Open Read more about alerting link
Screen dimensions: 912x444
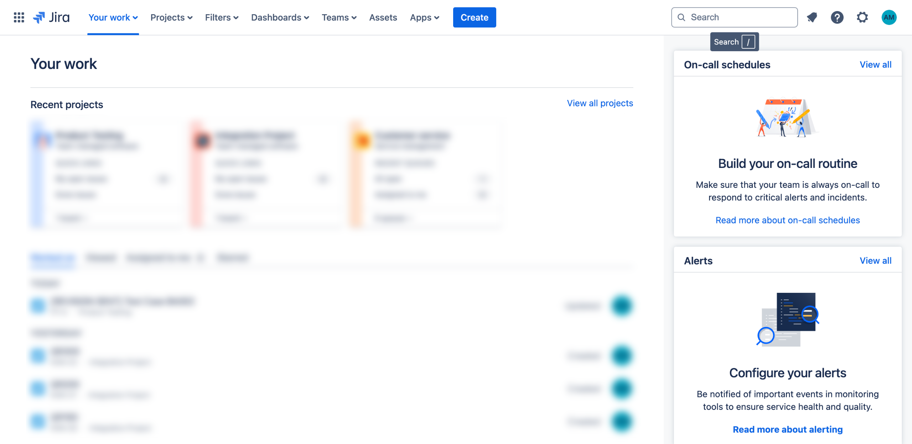(787, 429)
